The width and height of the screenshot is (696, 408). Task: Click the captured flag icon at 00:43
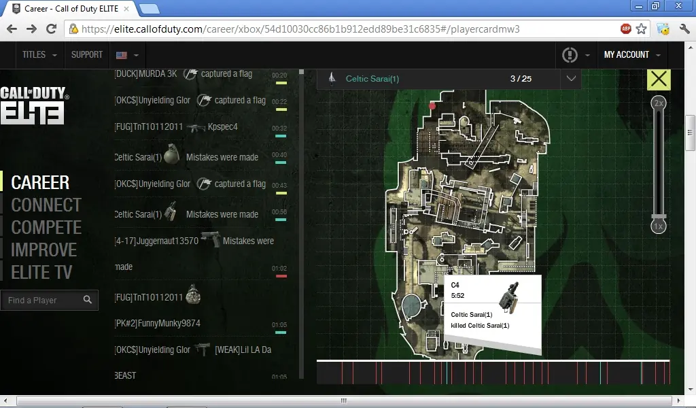[204, 184]
